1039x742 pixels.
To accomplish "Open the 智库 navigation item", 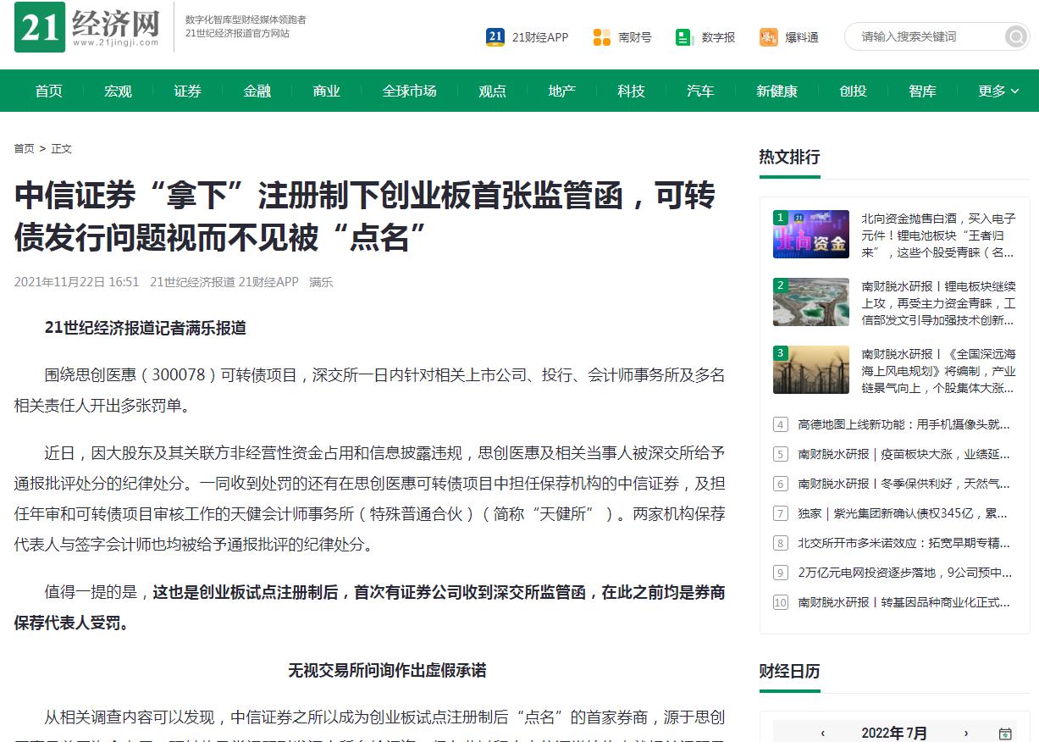I will [x=923, y=91].
